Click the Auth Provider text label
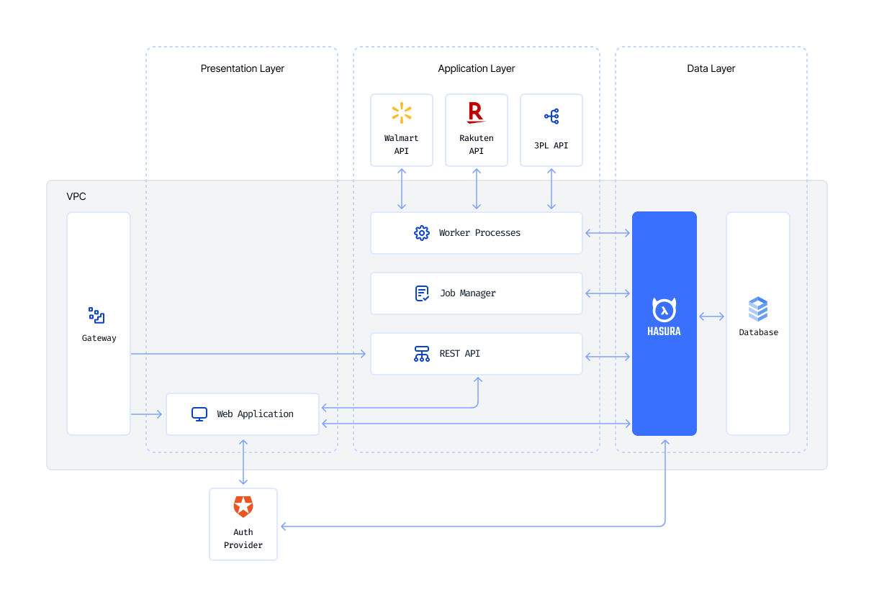Screen dimensions: 874x607 243,539
